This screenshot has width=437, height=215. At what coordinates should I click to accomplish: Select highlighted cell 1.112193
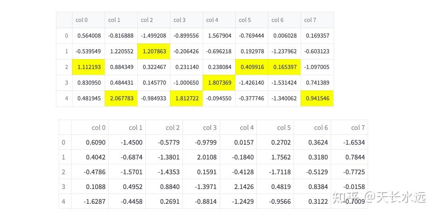point(89,67)
